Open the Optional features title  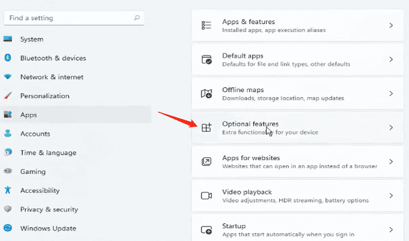(250, 124)
